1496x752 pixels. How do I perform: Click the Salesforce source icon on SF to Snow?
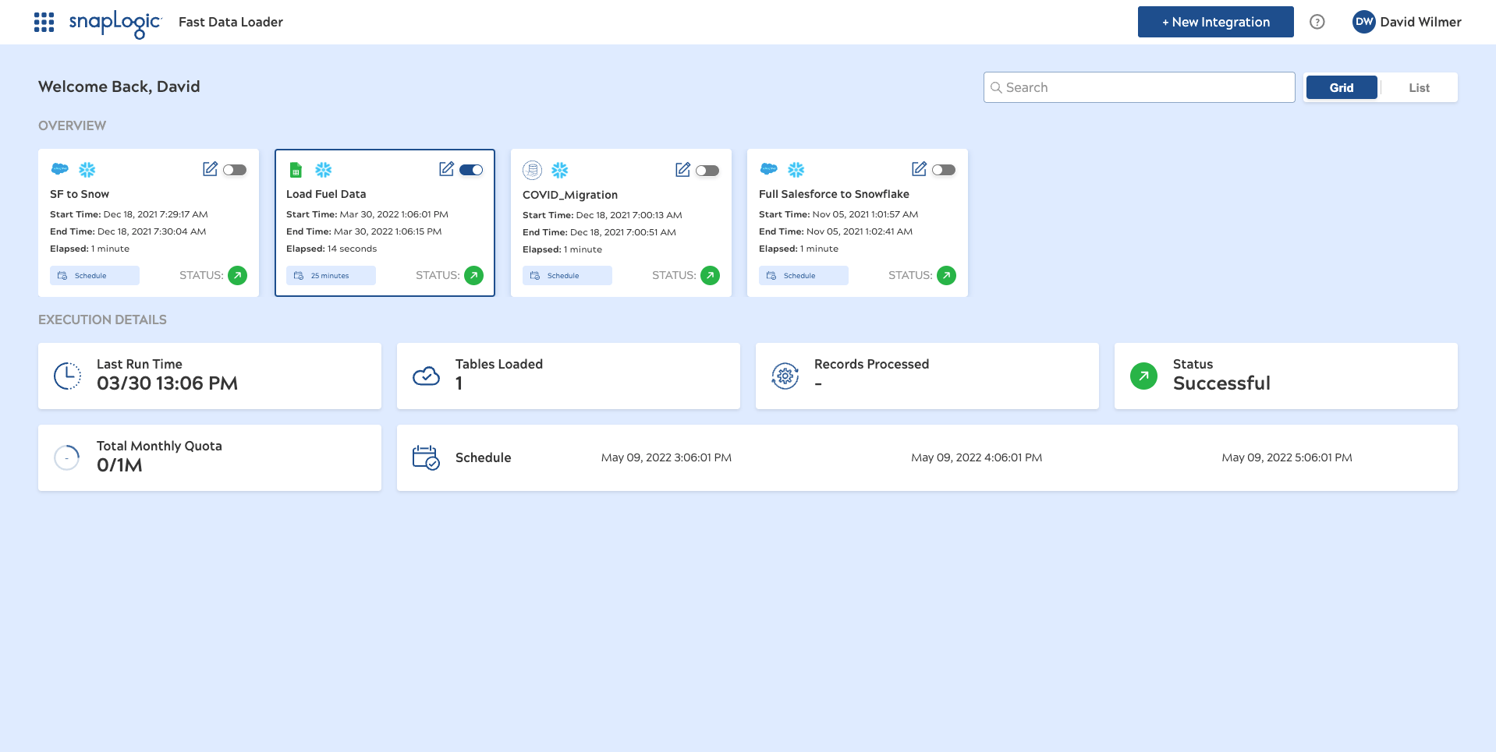60,169
